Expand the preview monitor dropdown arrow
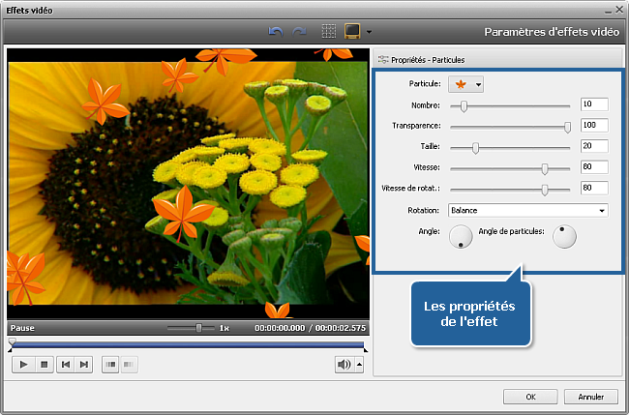The width and height of the screenshot is (629, 415). [369, 32]
